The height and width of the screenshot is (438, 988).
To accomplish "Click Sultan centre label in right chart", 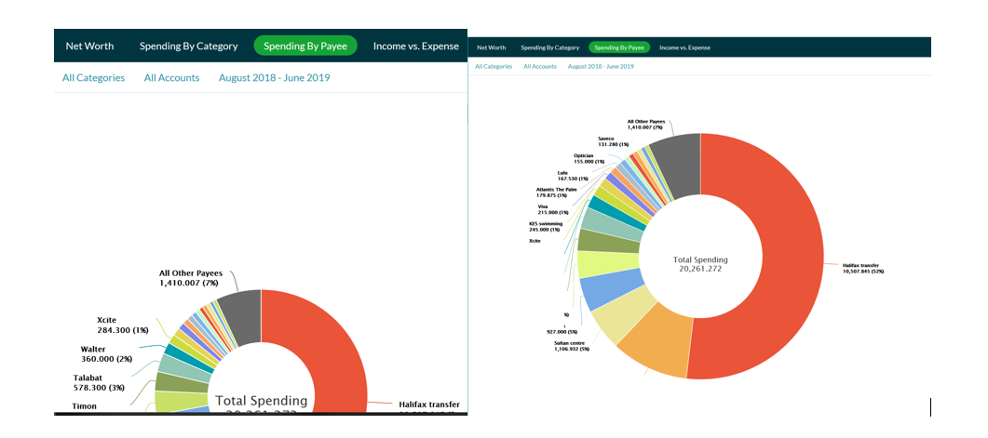I will [x=570, y=347].
